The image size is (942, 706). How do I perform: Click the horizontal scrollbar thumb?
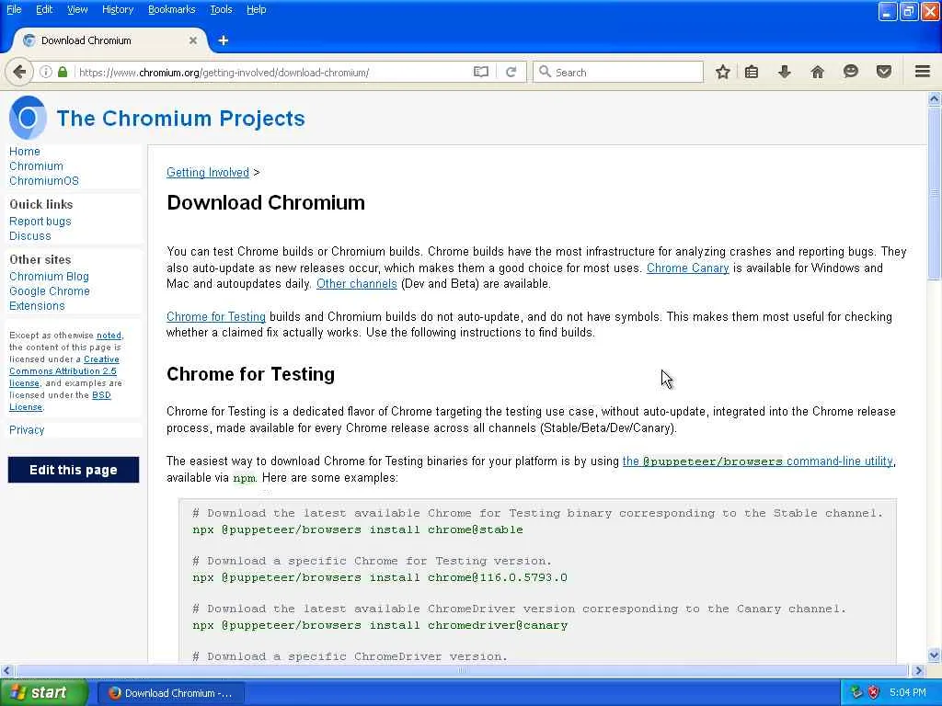coord(462,670)
